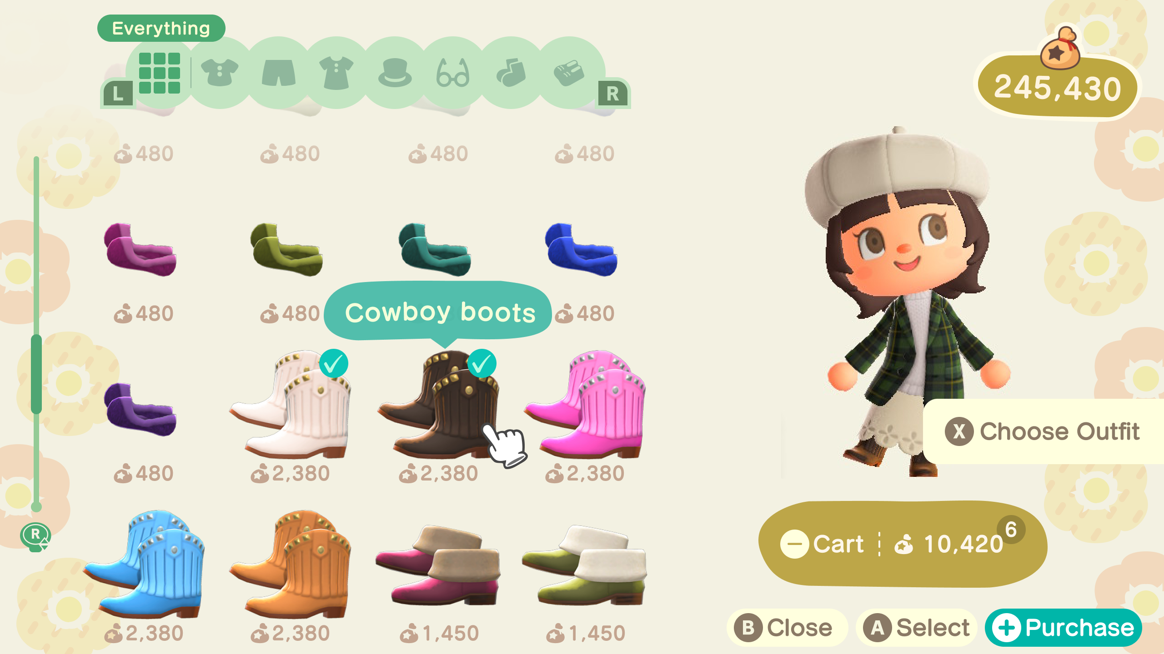Click the R tab-right shoulder button

612,94
